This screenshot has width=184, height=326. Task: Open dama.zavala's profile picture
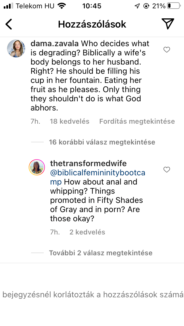click(16, 48)
